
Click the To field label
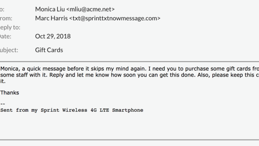click(2, 9)
